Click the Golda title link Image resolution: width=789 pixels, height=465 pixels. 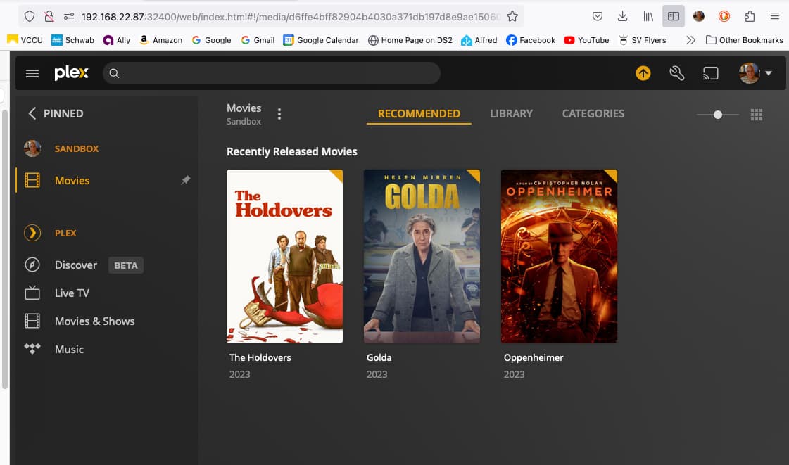(379, 357)
